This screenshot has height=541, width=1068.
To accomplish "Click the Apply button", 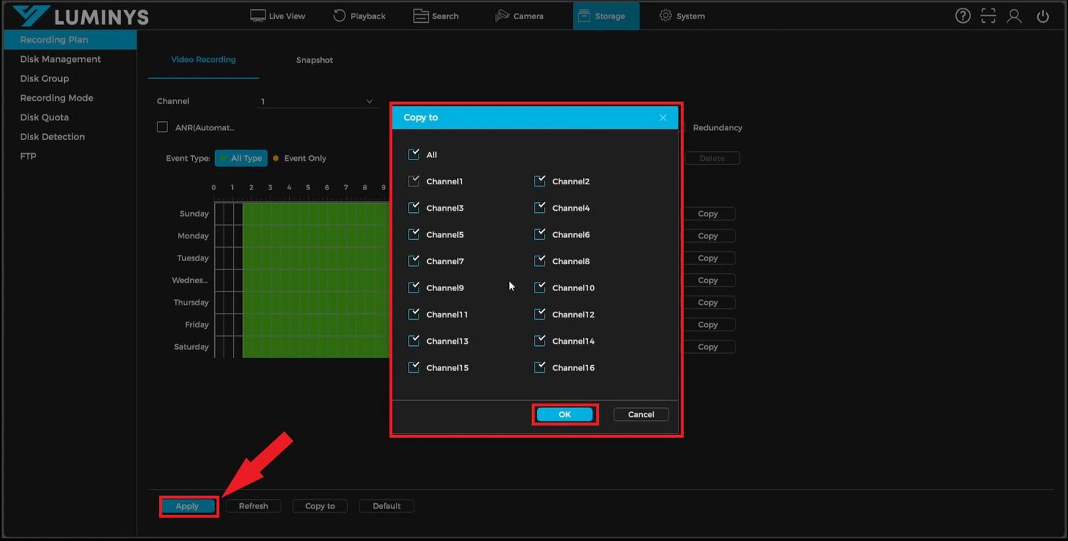I will pyautogui.click(x=187, y=506).
